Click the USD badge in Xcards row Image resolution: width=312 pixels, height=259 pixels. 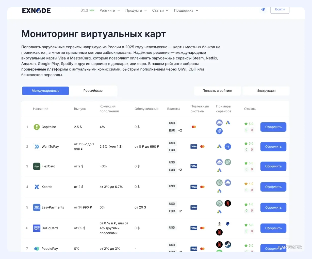tap(172, 186)
